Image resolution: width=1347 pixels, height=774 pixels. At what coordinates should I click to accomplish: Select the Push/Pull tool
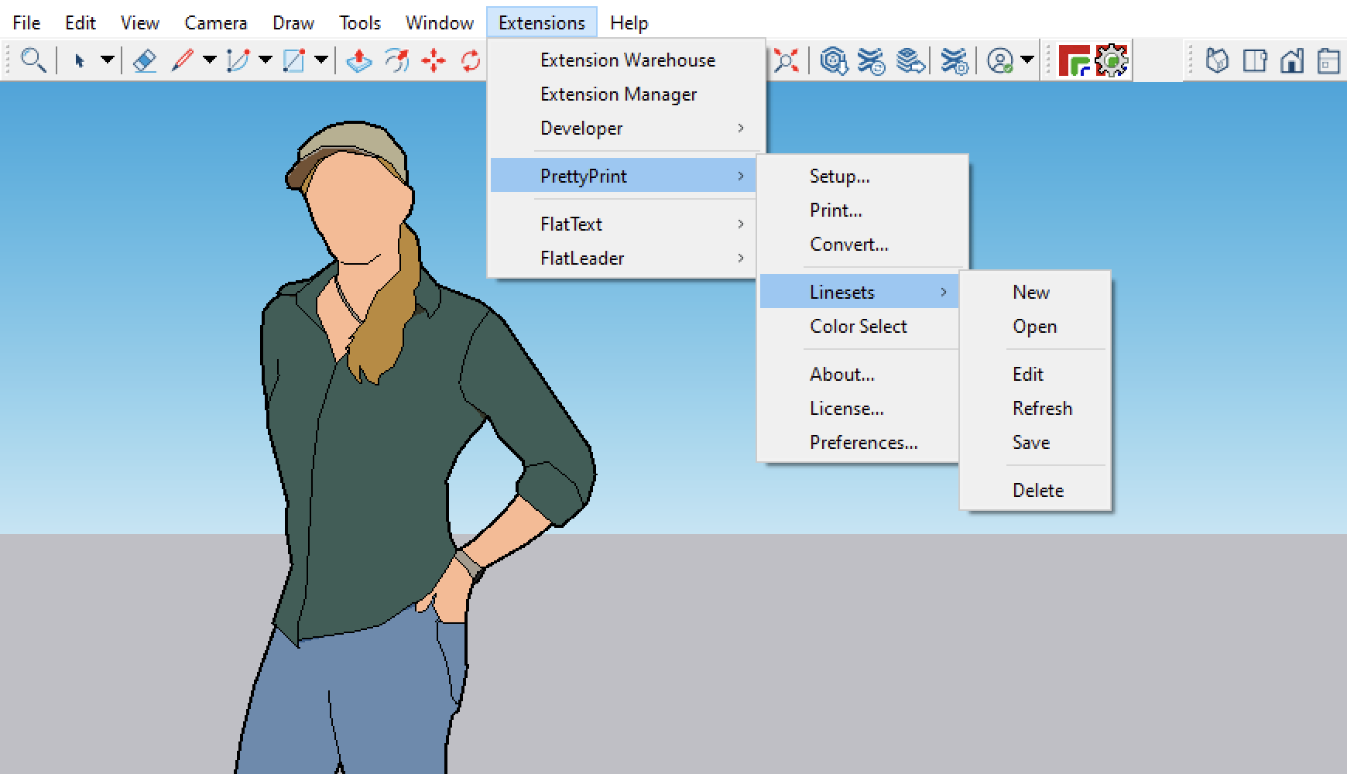[x=358, y=60]
